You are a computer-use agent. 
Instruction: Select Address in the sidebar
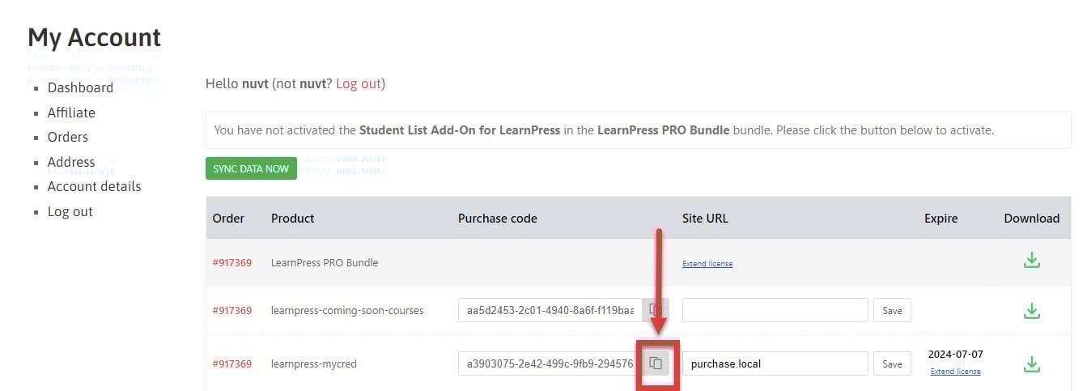pos(71,162)
